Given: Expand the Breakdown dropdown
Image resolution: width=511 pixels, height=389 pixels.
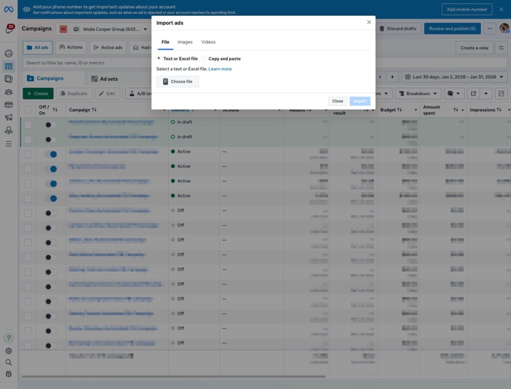Looking at the screenshot, I should point(418,93).
